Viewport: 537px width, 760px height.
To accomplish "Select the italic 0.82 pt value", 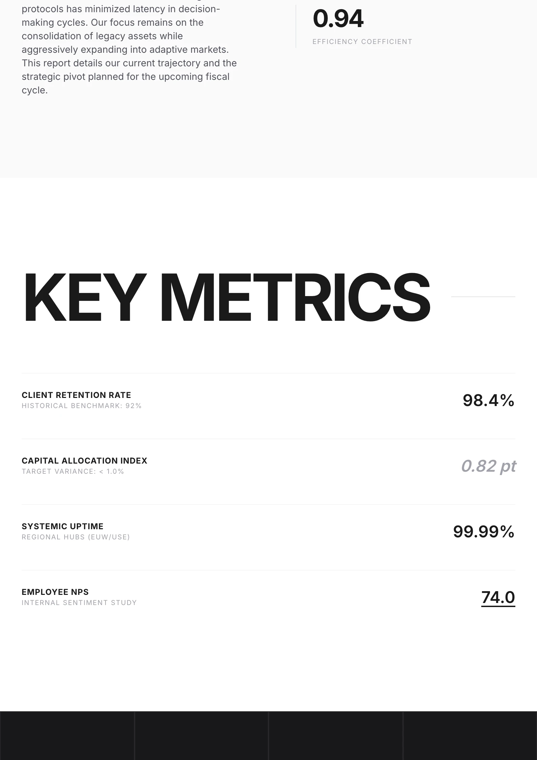I will 488,466.
